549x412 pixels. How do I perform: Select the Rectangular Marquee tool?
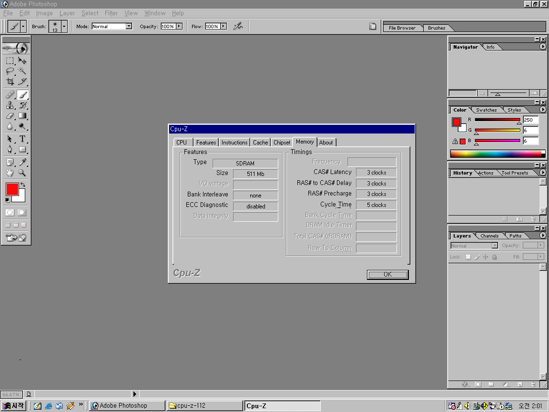click(x=10, y=61)
